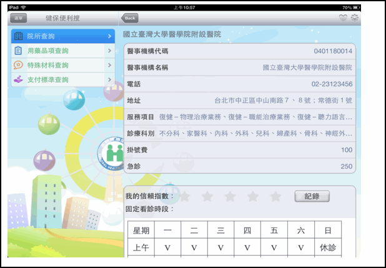Set trust rating to three stars
Viewport: 386px width, 268px height.
click(x=230, y=196)
